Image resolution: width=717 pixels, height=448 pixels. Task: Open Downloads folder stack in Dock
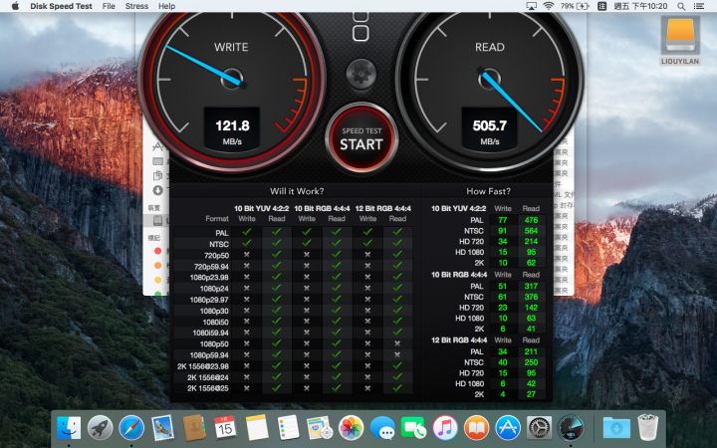coord(616,428)
